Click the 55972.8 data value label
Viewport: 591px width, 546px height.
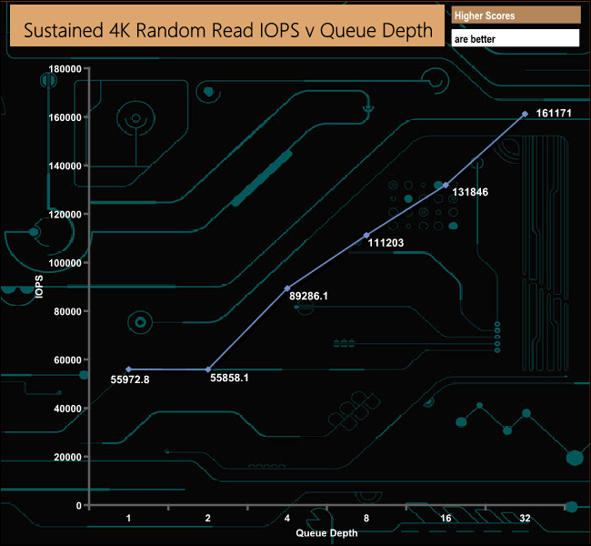click(130, 379)
